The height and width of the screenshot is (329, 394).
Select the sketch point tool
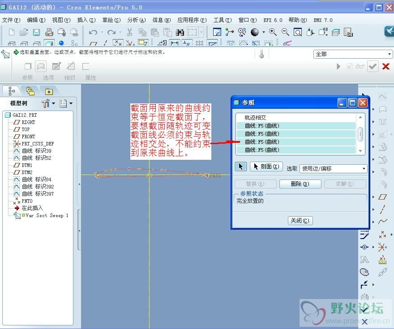pyautogui.click(x=382, y=234)
